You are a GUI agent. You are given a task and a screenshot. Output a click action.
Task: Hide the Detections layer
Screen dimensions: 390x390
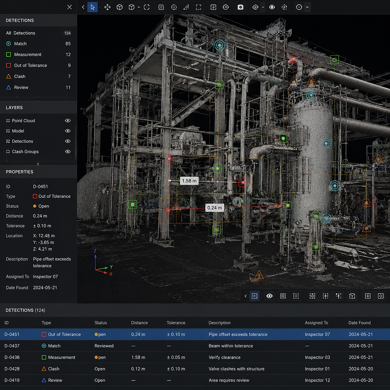coord(68,141)
